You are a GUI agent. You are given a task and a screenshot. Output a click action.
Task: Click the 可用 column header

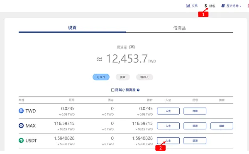[72, 100]
